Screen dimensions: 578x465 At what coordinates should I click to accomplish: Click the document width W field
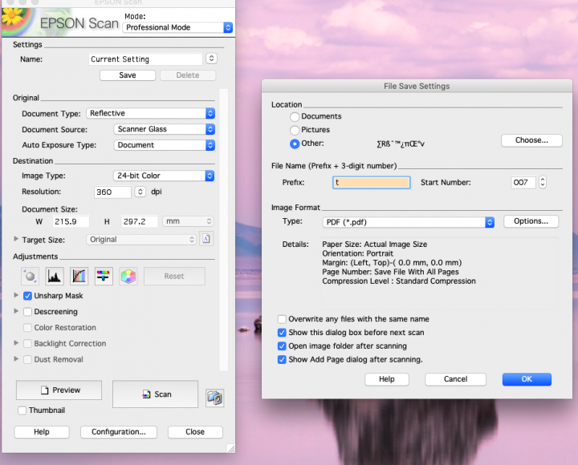coord(71,221)
